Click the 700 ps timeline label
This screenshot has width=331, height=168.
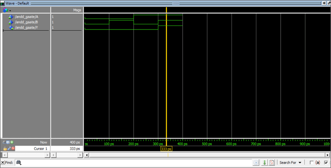(256, 144)
